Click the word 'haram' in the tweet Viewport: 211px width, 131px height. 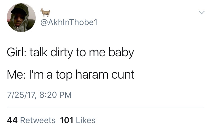point(92,75)
